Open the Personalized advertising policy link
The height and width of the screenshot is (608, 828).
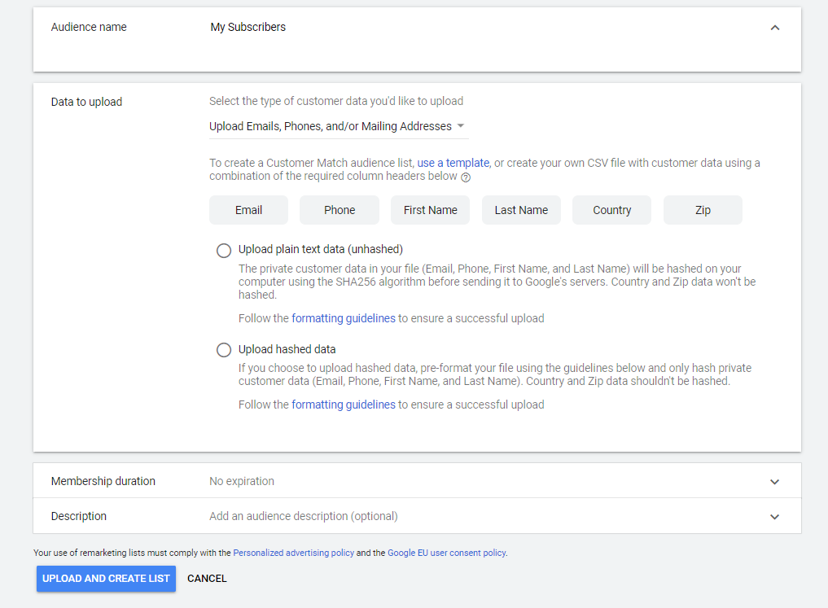tap(293, 553)
